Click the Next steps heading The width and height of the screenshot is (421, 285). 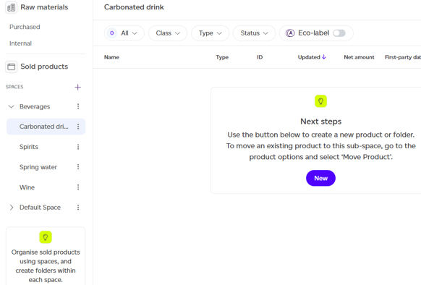coord(321,122)
